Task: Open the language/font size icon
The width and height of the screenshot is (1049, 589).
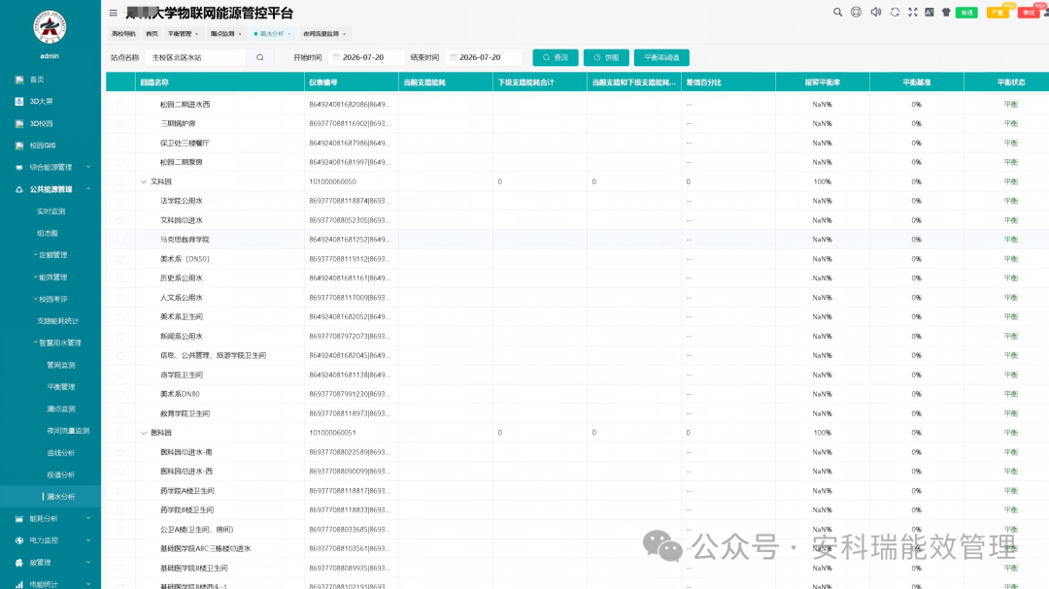Action: [x=930, y=12]
